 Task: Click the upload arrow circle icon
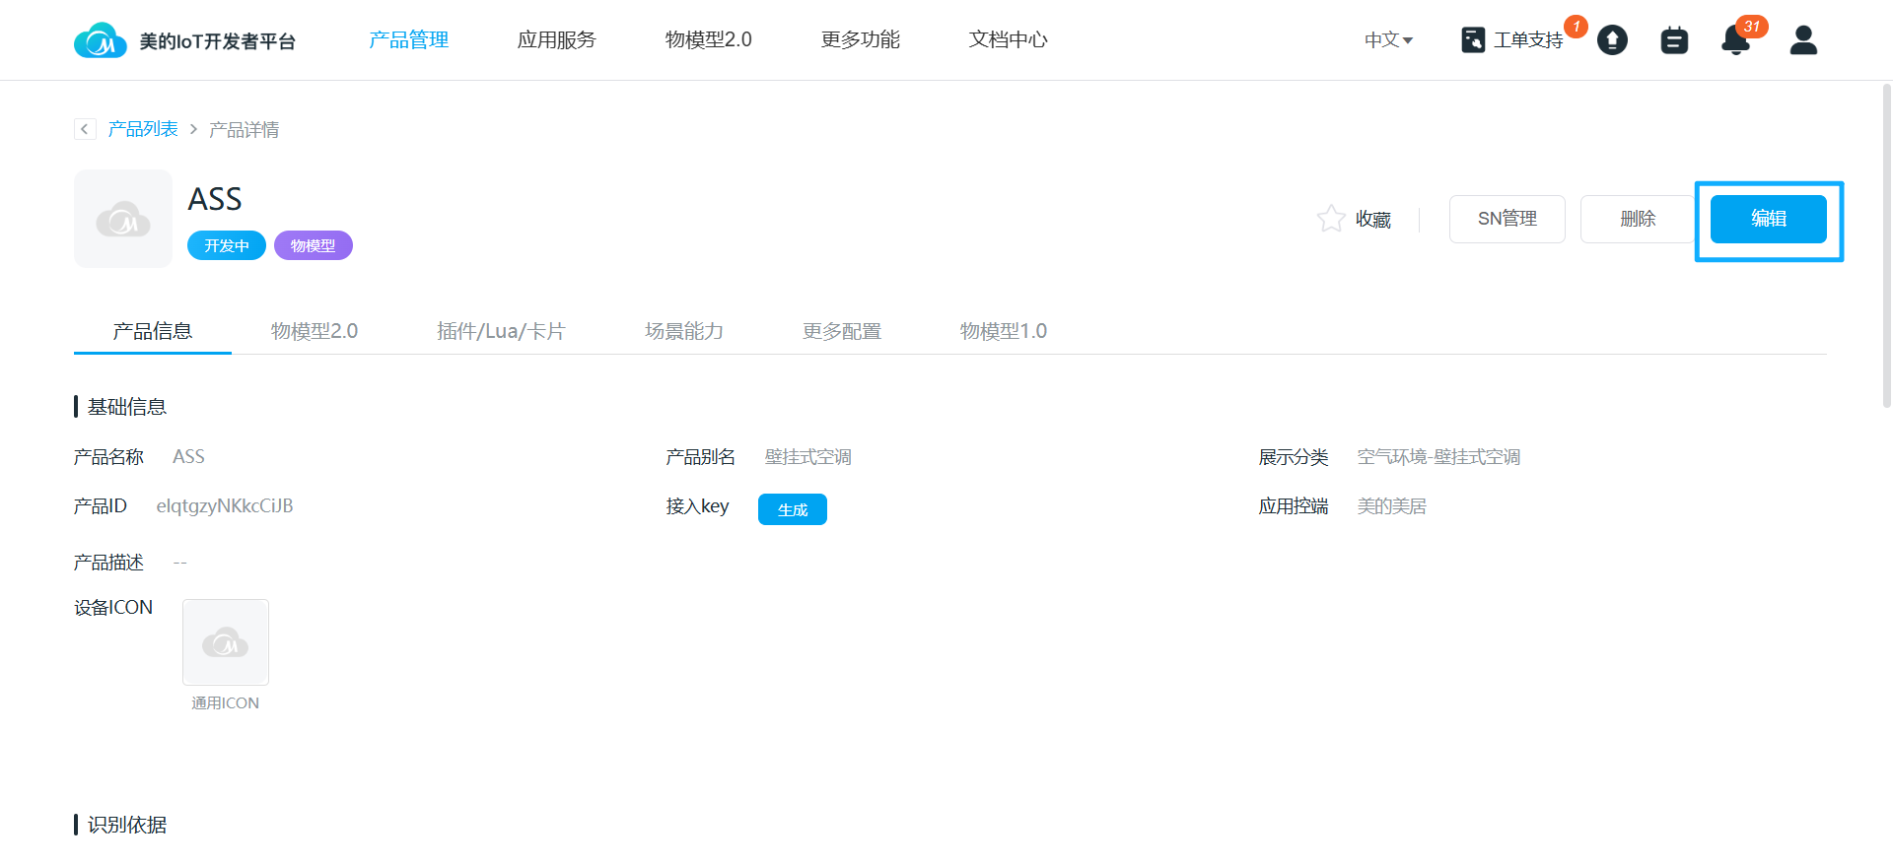(1612, 40)
